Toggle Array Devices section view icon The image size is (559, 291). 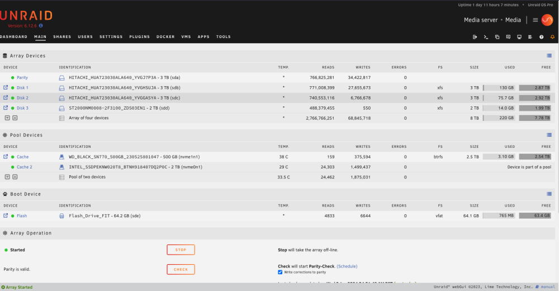click(x=549, y=56)
